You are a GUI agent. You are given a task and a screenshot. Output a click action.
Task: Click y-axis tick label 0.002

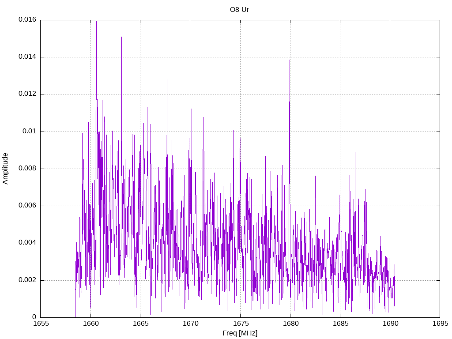(27, 280)
